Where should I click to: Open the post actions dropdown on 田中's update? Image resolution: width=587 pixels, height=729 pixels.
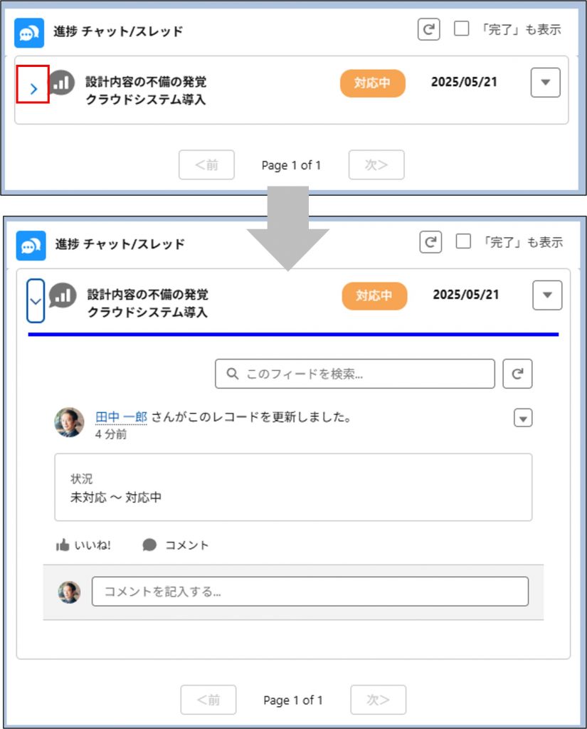coord(523,419)
